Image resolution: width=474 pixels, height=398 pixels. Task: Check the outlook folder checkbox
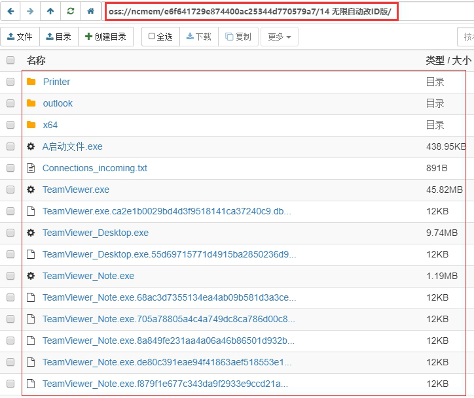(10, 103)
